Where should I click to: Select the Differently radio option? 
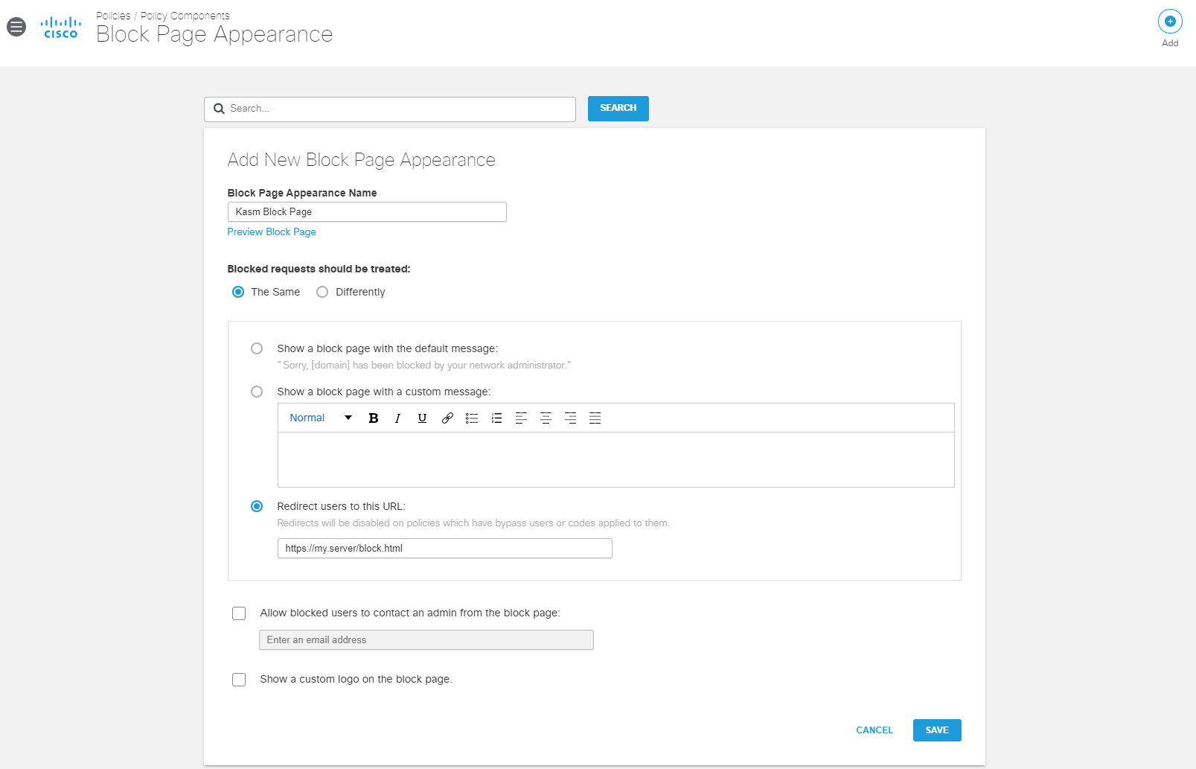tap(322, 292)
